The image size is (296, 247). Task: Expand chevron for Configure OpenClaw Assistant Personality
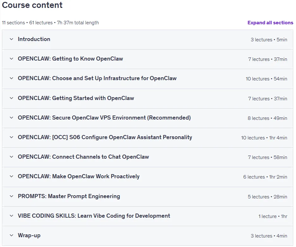[x=11, y=137]
